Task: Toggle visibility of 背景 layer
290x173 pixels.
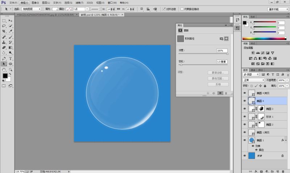Action: coord(244,156)
